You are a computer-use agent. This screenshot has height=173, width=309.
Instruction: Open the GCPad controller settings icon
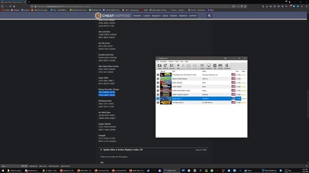(x=220, y=66)
